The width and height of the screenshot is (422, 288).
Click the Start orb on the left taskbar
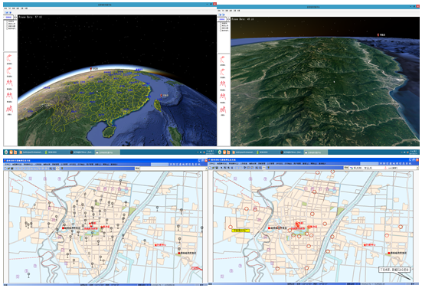6,152
